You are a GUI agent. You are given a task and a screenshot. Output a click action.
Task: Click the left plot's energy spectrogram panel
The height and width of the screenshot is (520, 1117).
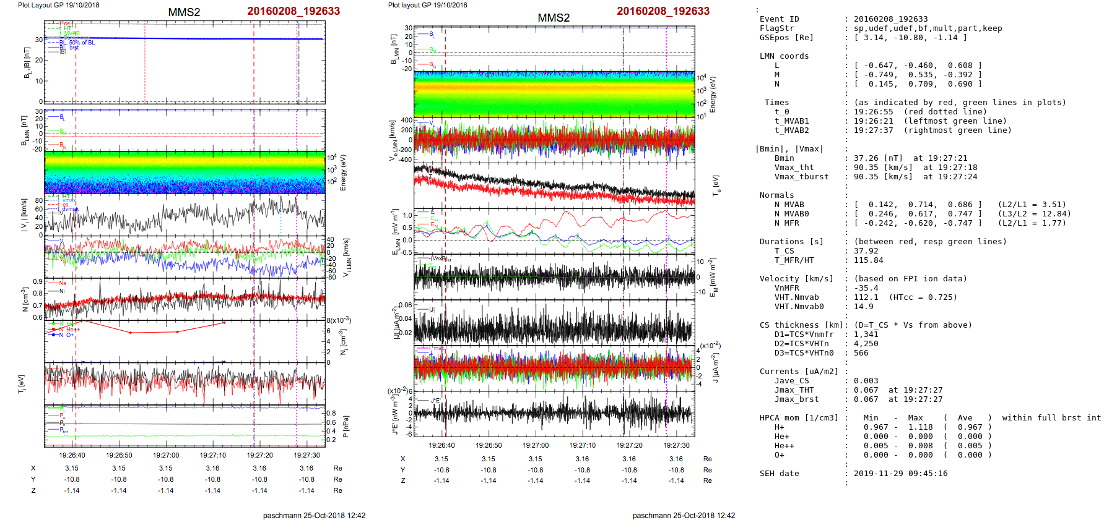[185, 172]
